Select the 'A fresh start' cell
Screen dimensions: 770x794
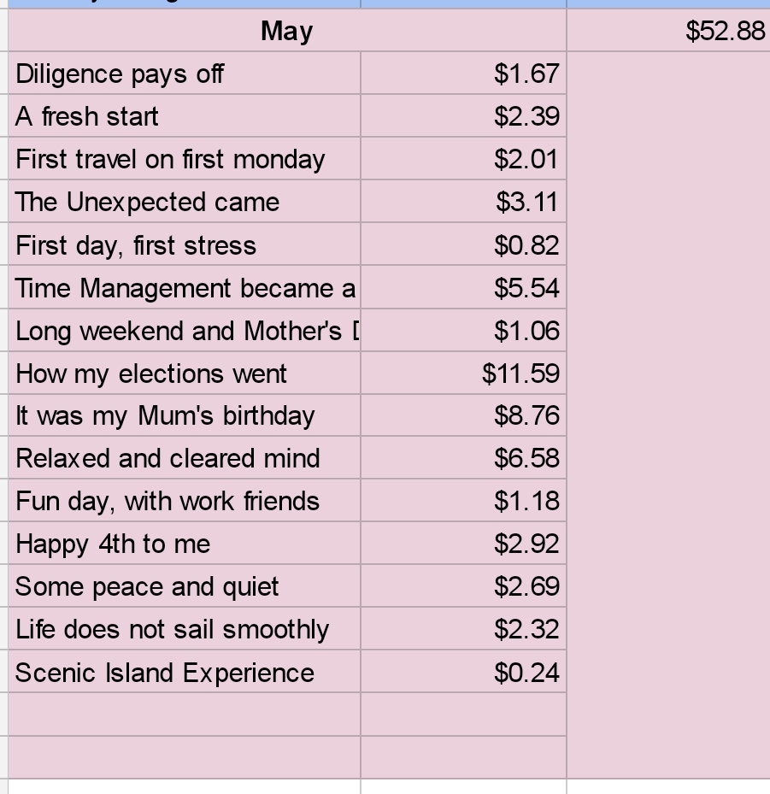pyautogui.click(x=185, y=116)
